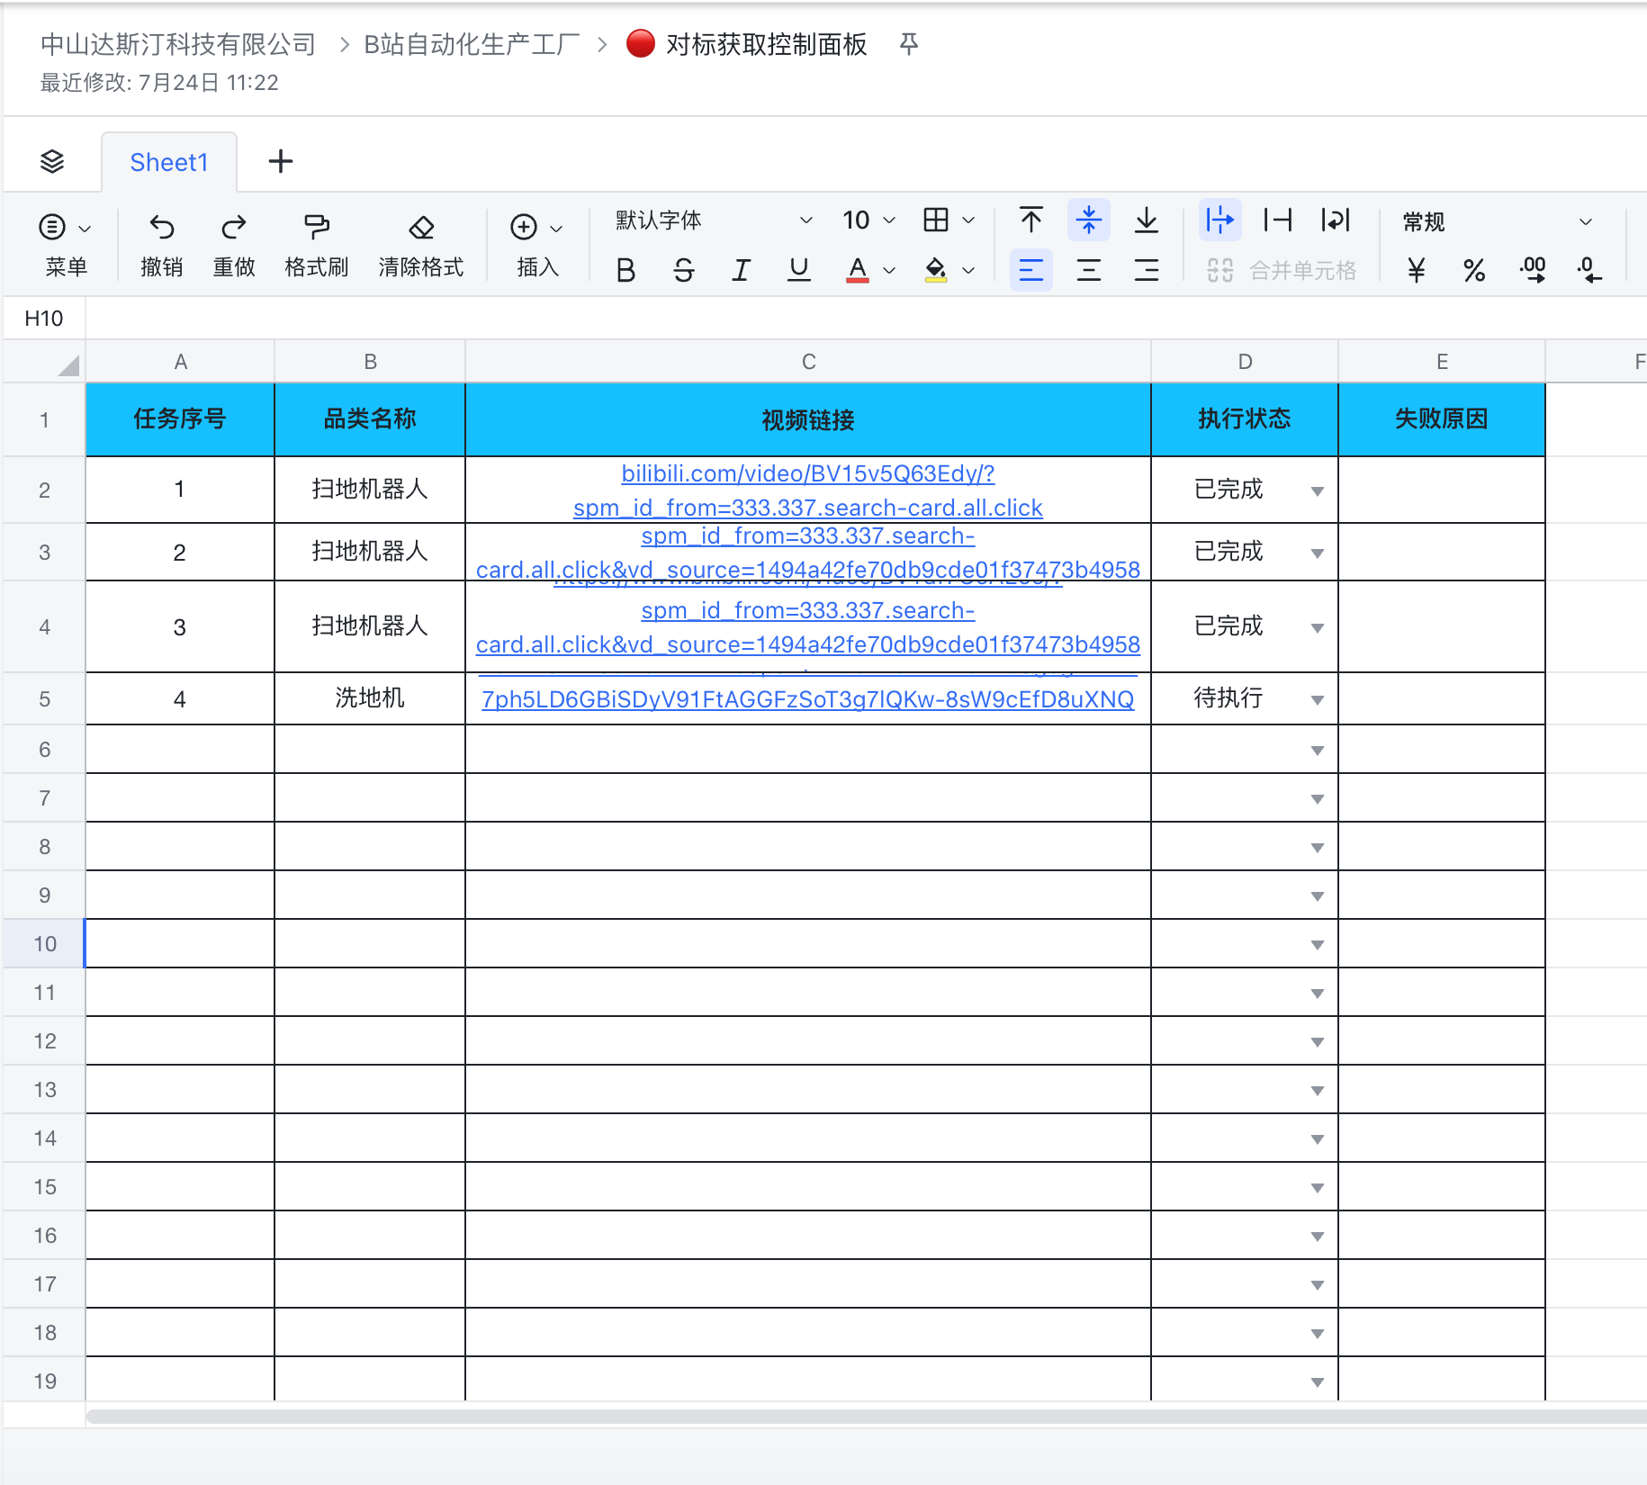Image resolution: width=1647 pixels, height=1485 pixels.
Task: Open the bilibili BV15v5Q63Edy link
Action: pos(808,490)
